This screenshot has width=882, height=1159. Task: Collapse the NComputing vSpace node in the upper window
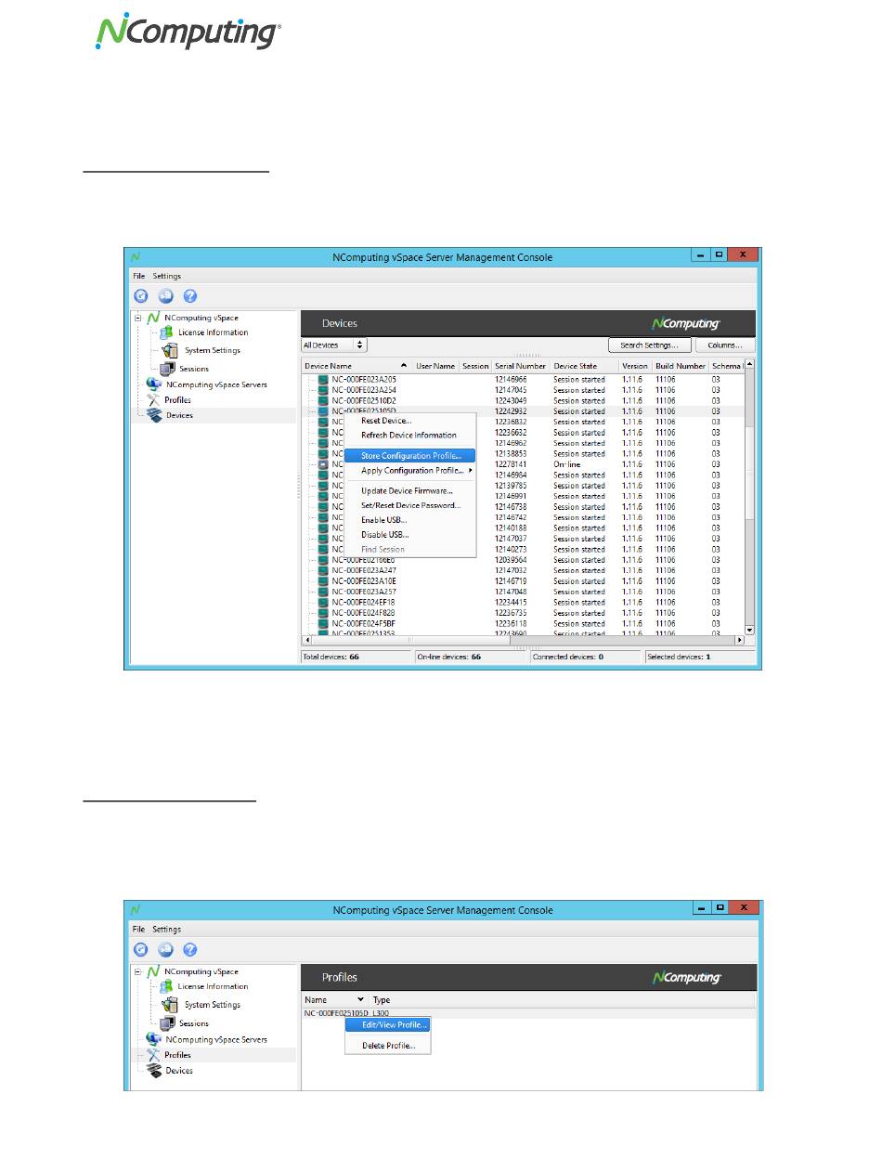coord(138,318)
